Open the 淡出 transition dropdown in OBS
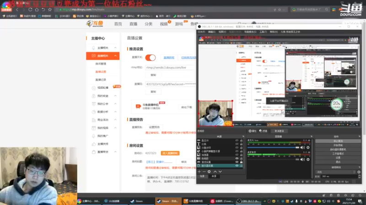Viewport: 366px width, 205px height. 335,172
